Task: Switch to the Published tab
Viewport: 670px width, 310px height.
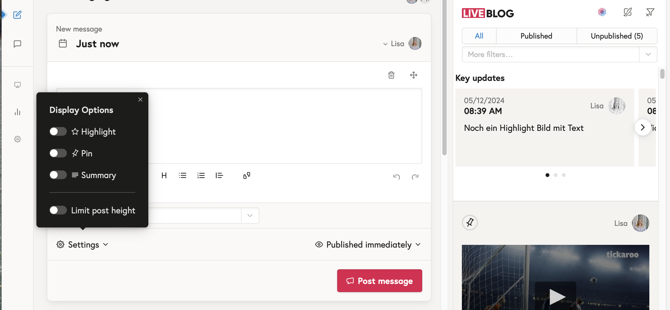Action: 536,36
